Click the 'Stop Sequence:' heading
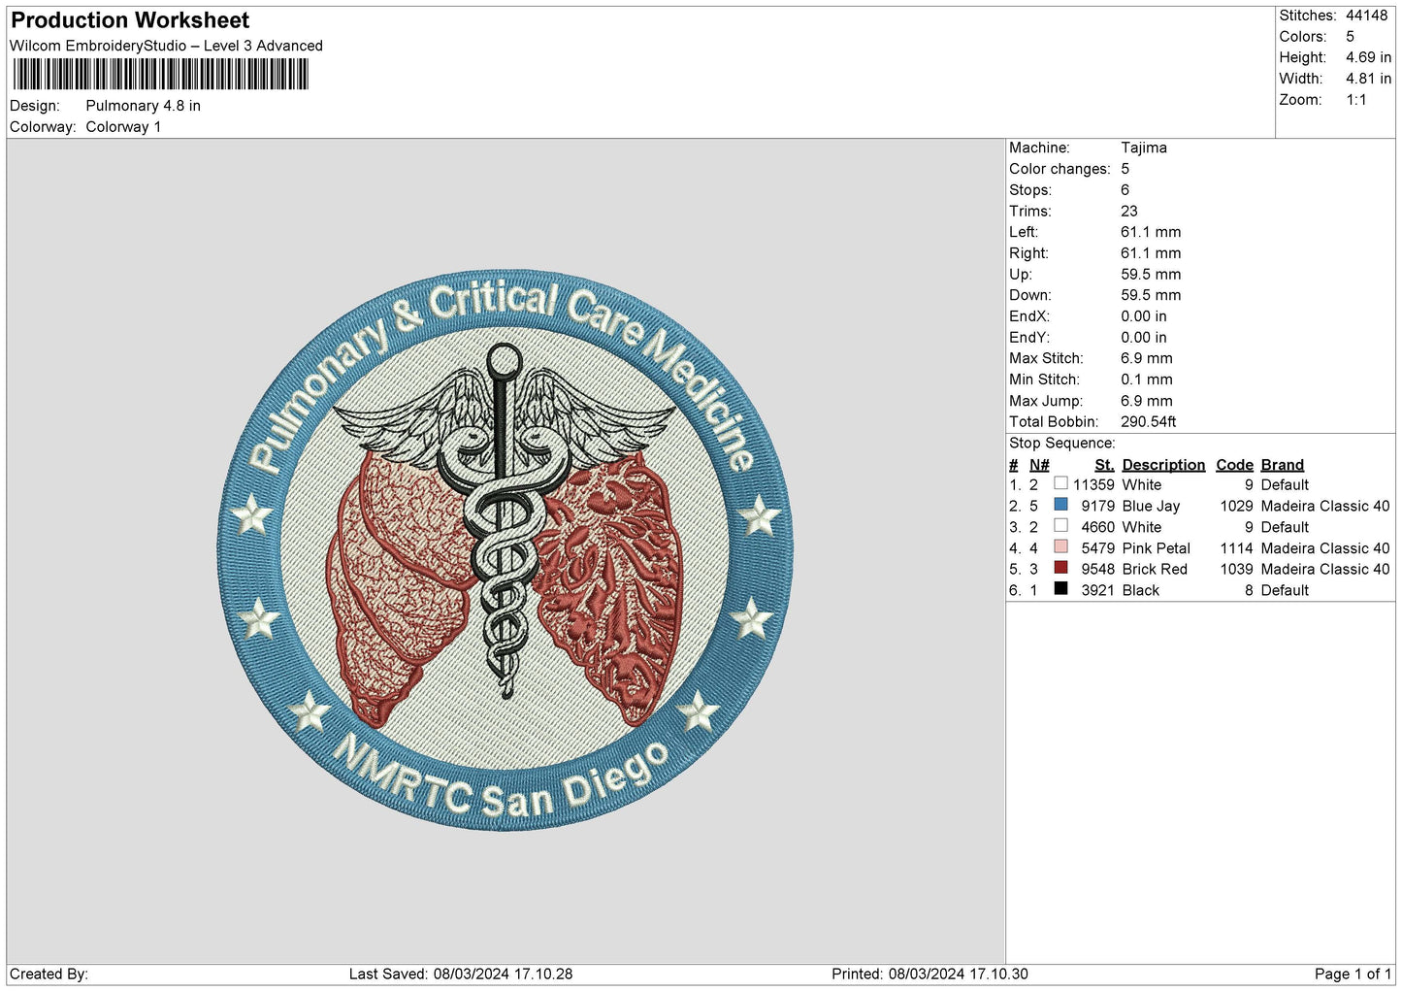The width and height of the screenshot is (1402, 991). (x=1062, y=444)
